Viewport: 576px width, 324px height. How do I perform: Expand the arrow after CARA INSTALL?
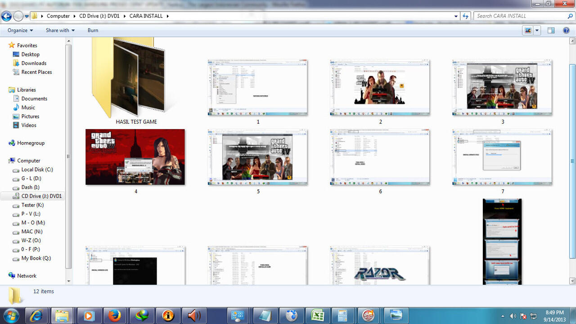[168, 16]
